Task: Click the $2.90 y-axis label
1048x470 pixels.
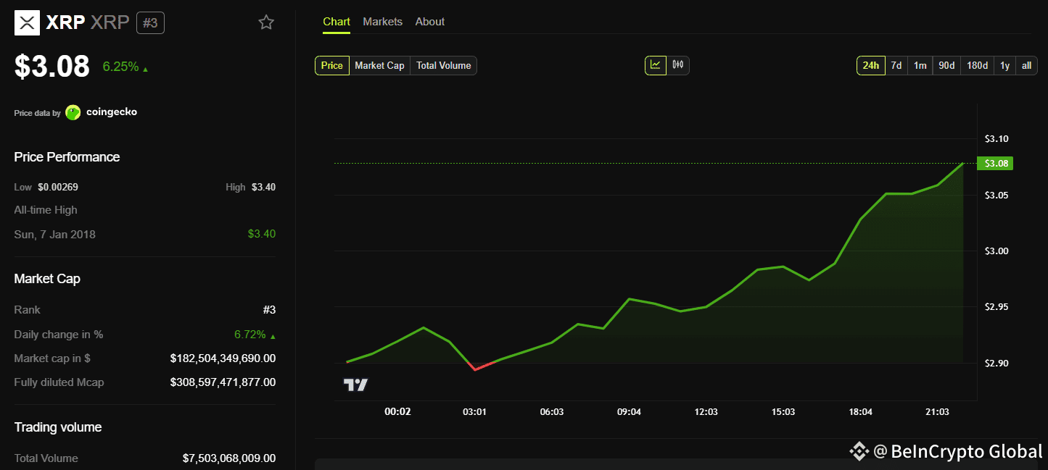Action: [x=996, y=364]
